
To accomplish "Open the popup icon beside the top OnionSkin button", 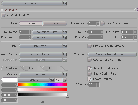I will click(x=65, y=3).
